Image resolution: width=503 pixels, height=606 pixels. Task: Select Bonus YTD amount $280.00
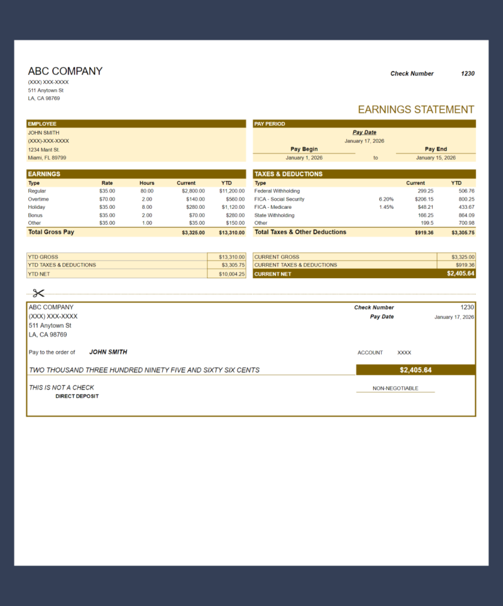tap(235, 215)
